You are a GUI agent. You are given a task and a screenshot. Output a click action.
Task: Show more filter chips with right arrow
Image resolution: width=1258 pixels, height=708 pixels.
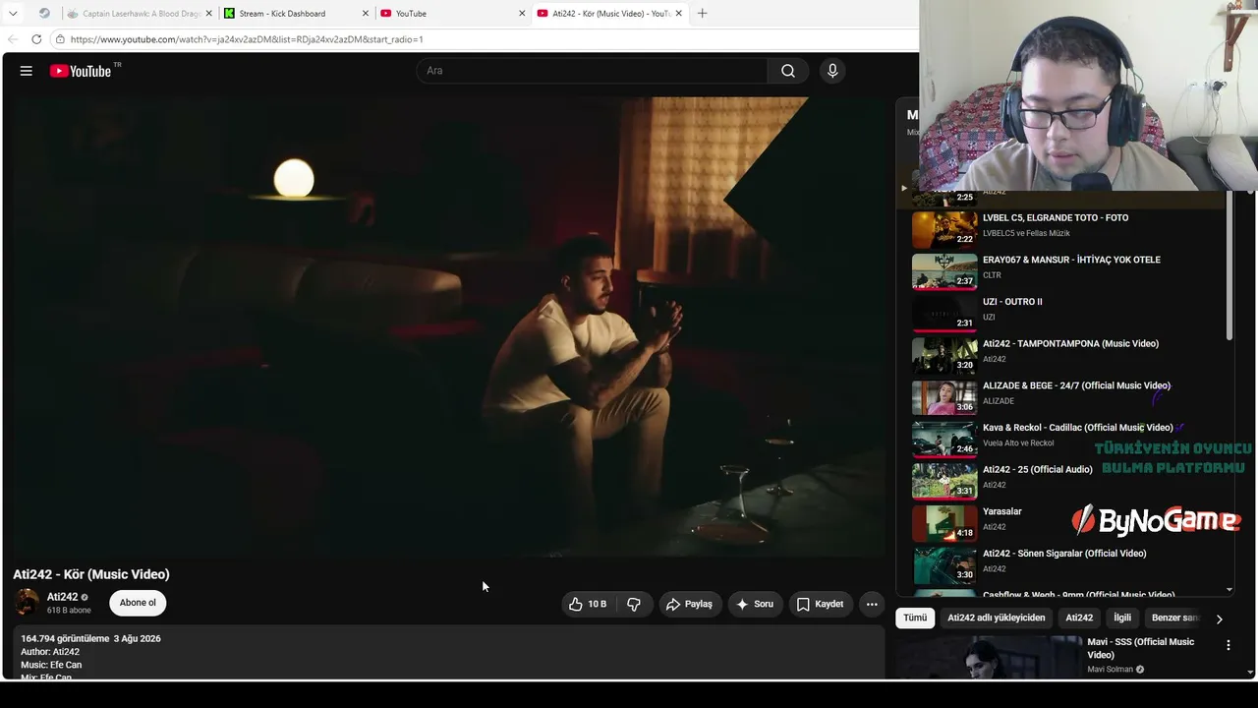click(x=1219, y=619)
